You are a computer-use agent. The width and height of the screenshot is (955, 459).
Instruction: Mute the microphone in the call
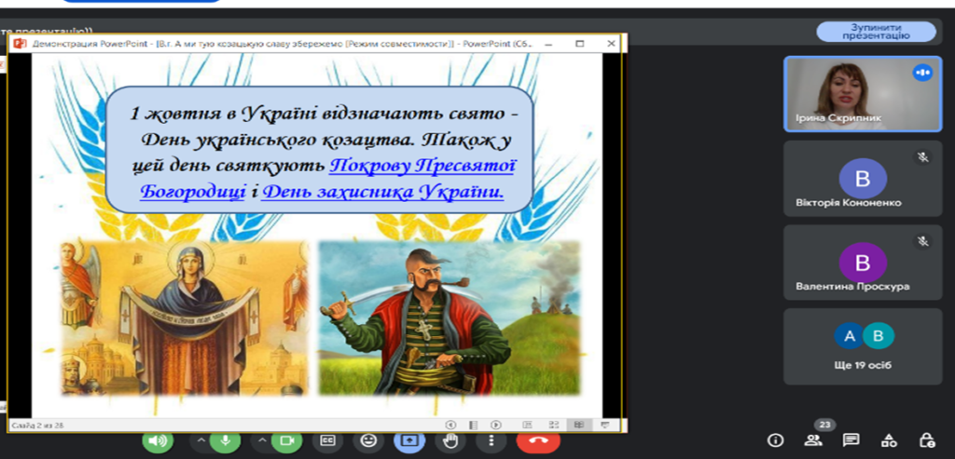224,441
